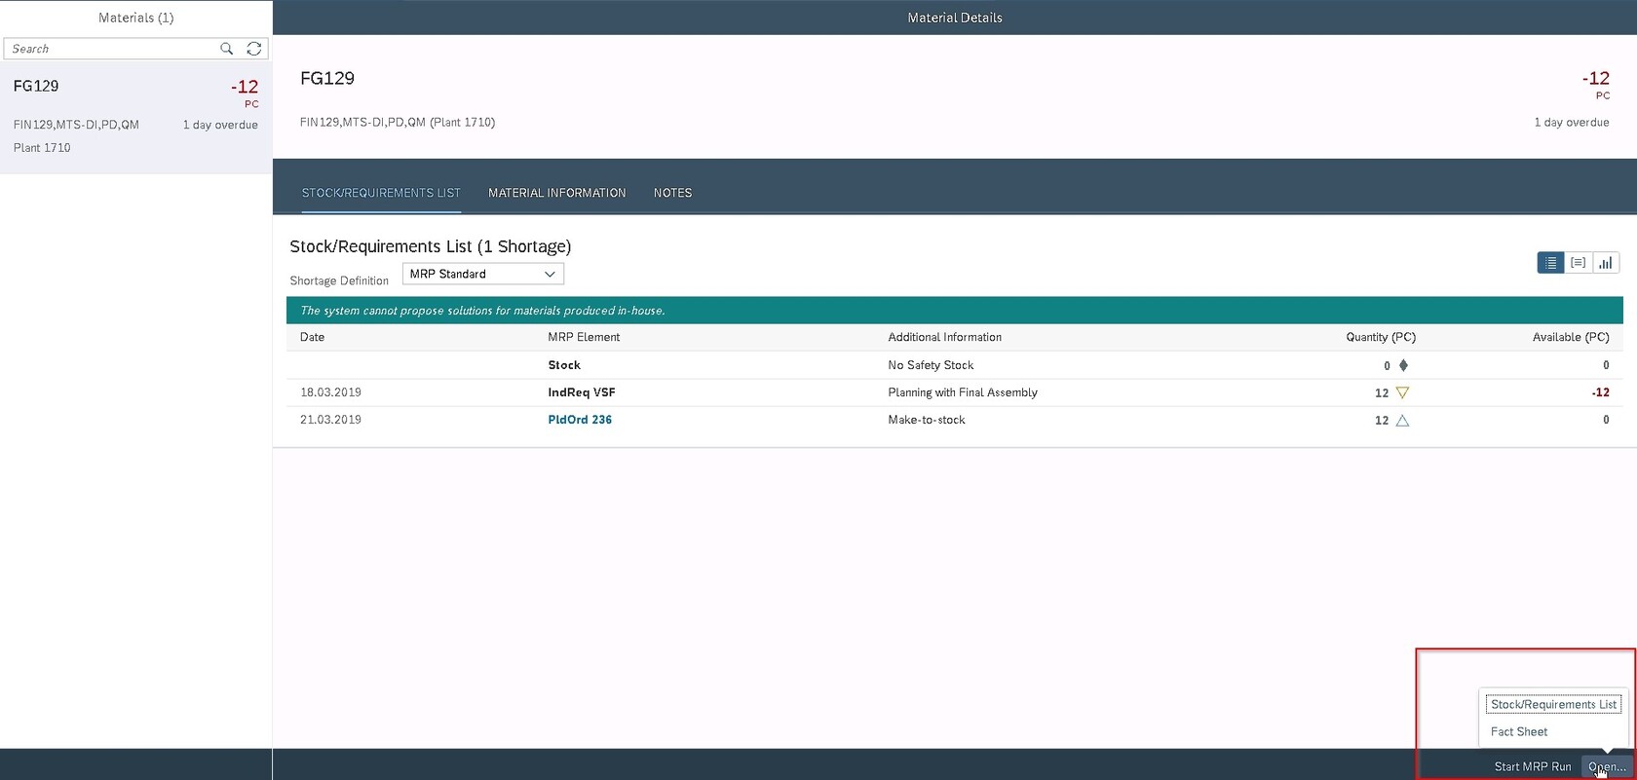Open planned order PldOrd 236 link
This screenshot has width=1637, height=780.
(x=580, y=420)
